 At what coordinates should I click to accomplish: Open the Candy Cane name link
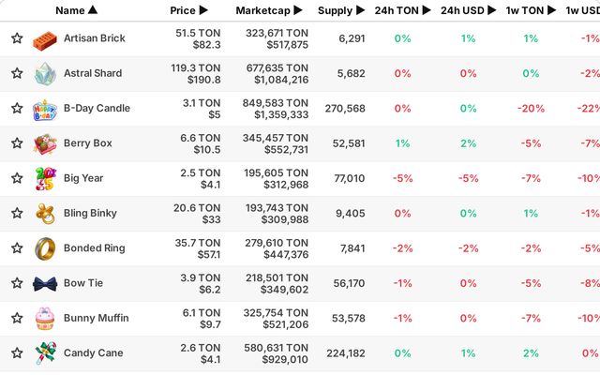94,352
